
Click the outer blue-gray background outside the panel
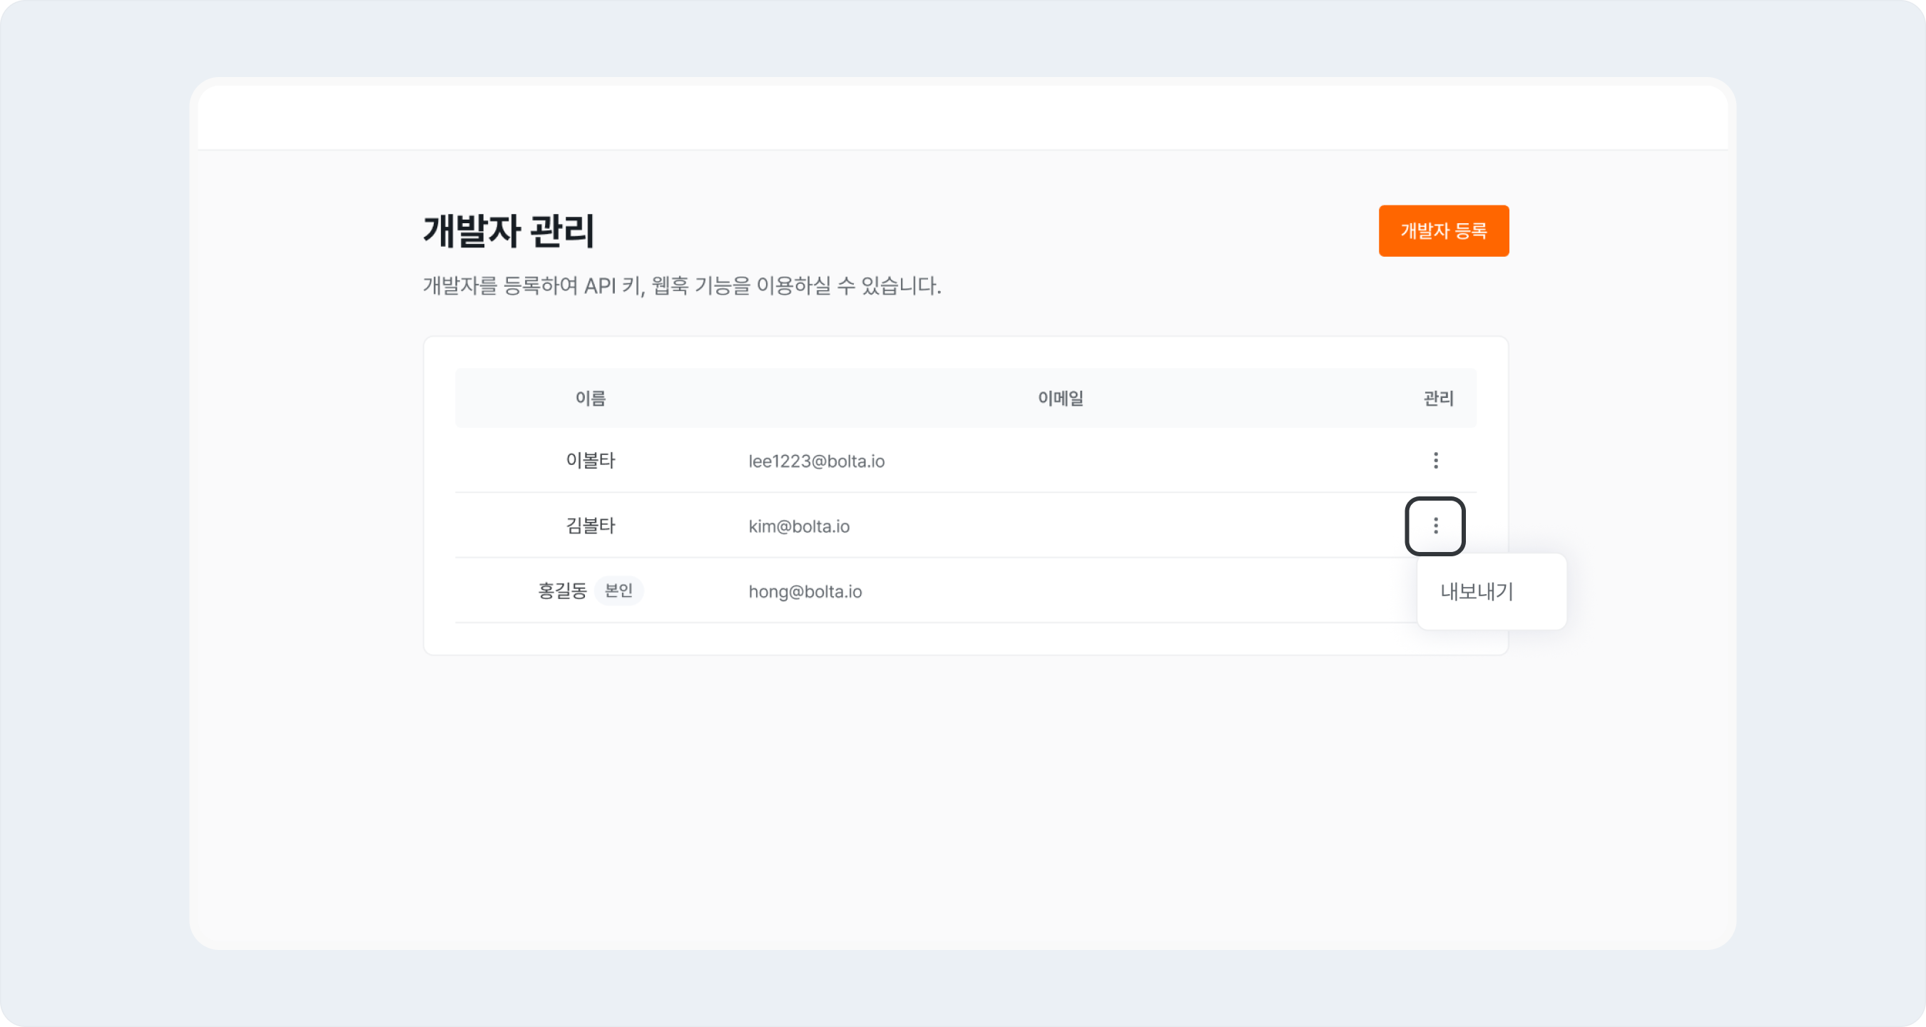[x=90, y=523]
